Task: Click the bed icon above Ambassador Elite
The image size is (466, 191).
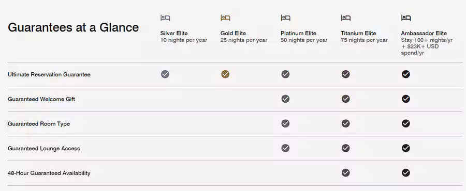Action: tap(405, 18)
